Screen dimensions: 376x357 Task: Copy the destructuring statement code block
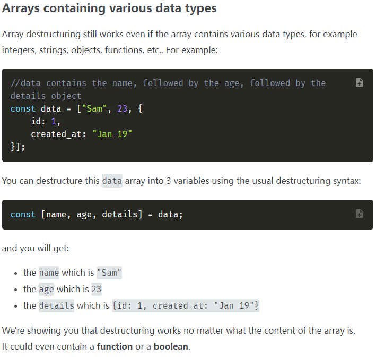[x=359, y=214]
